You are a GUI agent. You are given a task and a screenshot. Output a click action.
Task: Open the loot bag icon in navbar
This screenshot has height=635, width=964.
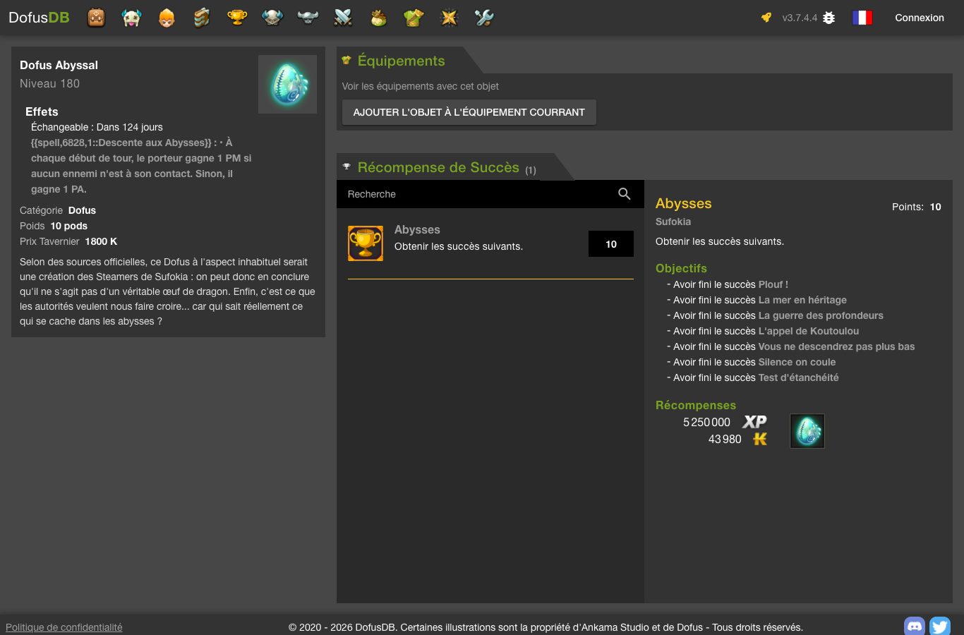378,18
